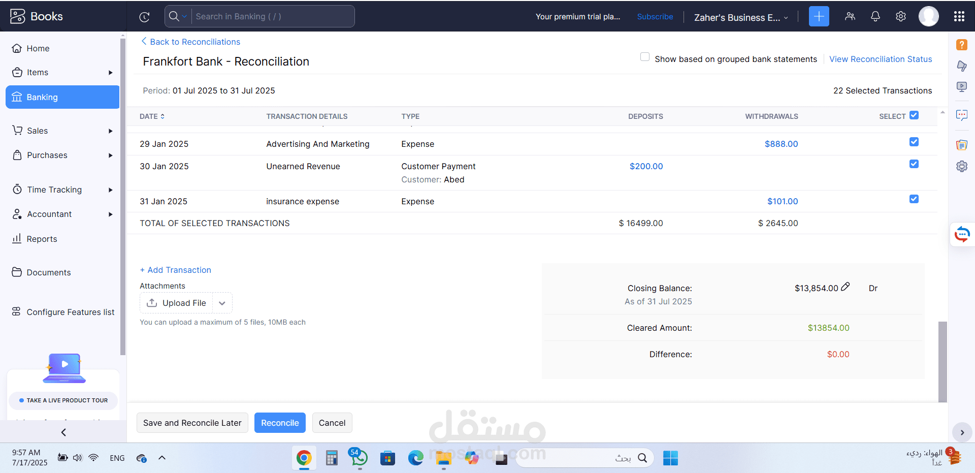Screen dimensions: 975x473
Task: Click the apps grid icon at top right
Action: 959,16
